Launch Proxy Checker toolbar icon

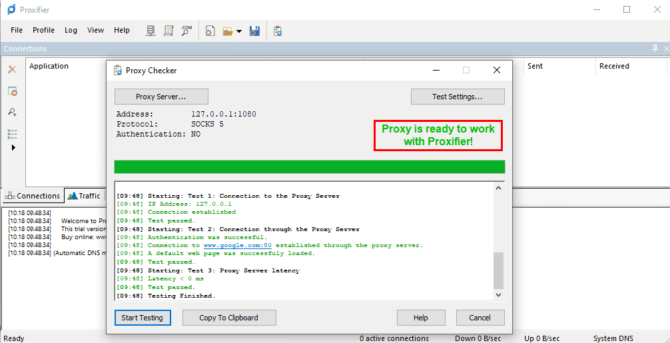pyautogui.click(x=278, y=31)
